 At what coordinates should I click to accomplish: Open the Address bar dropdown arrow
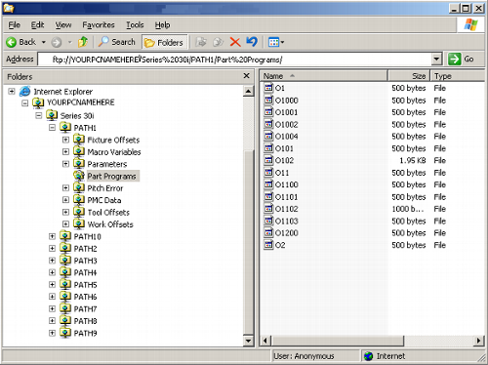tap(436, 60)
